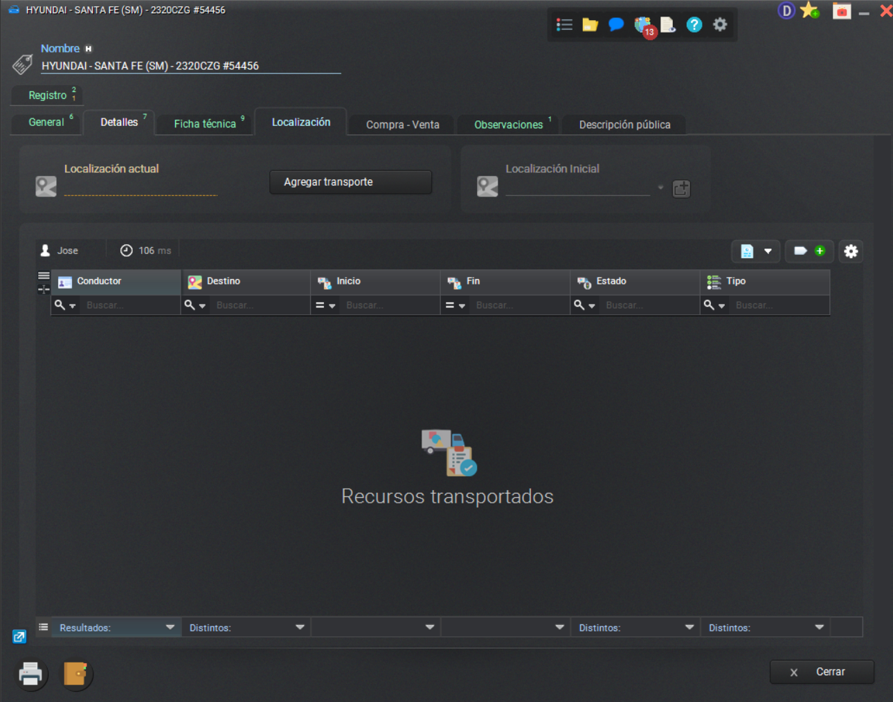Click the document preview icon in top toolbar
Viewport: 893px width, 702px height.
[667, 24]
